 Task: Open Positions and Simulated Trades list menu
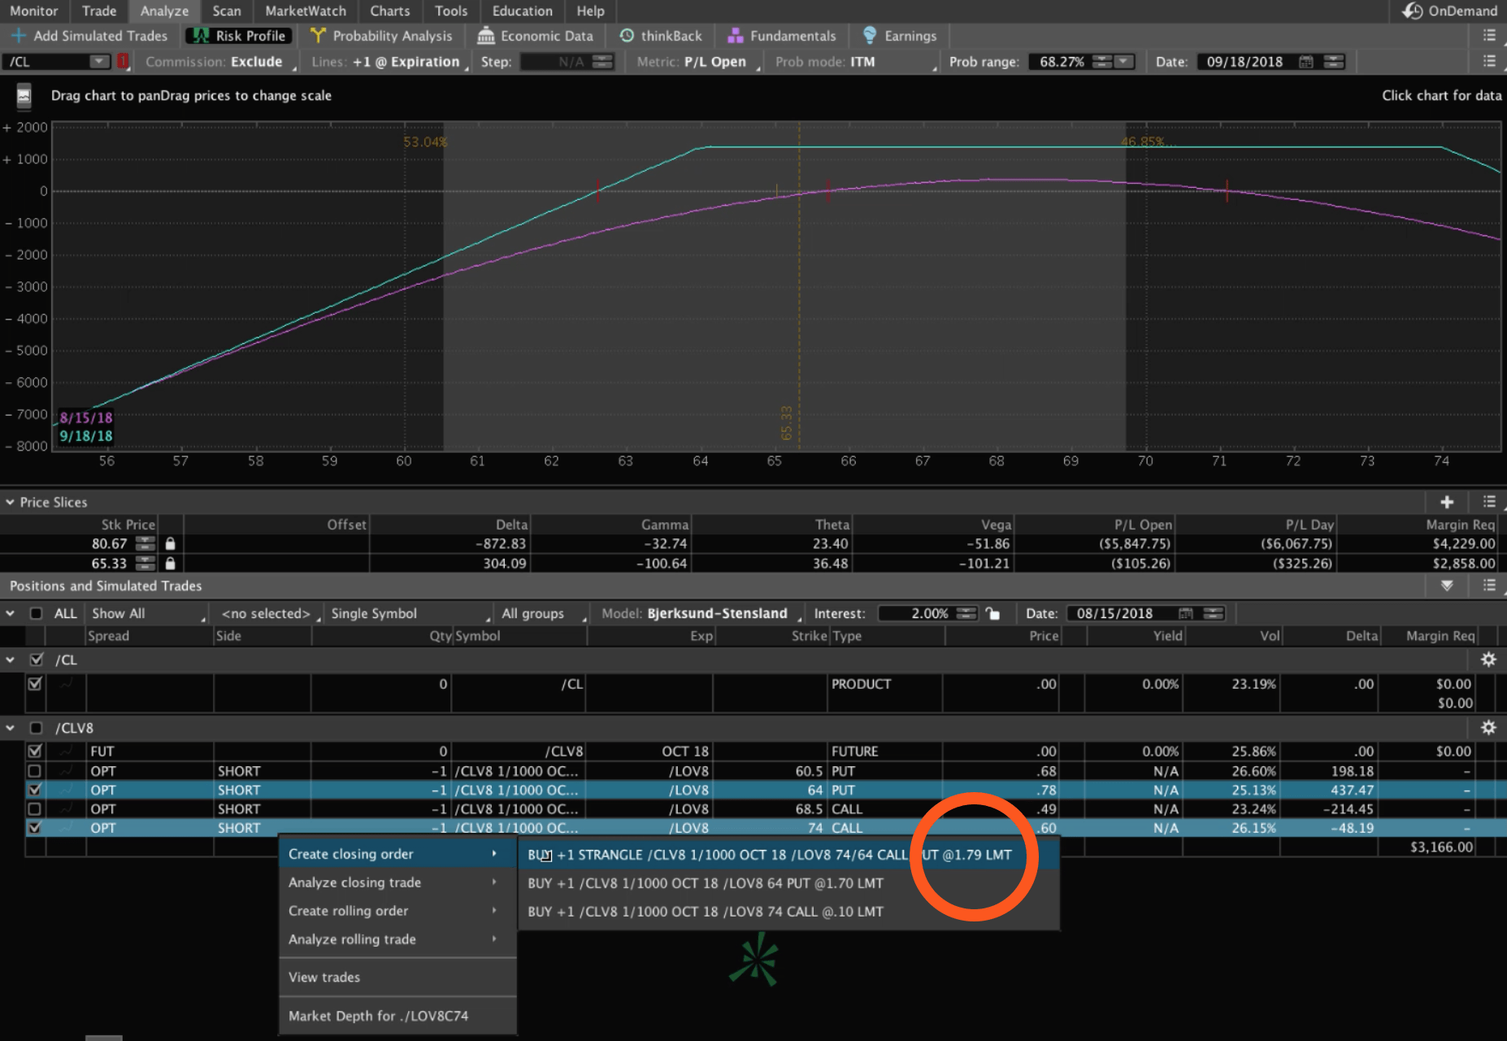point(1489,586)
